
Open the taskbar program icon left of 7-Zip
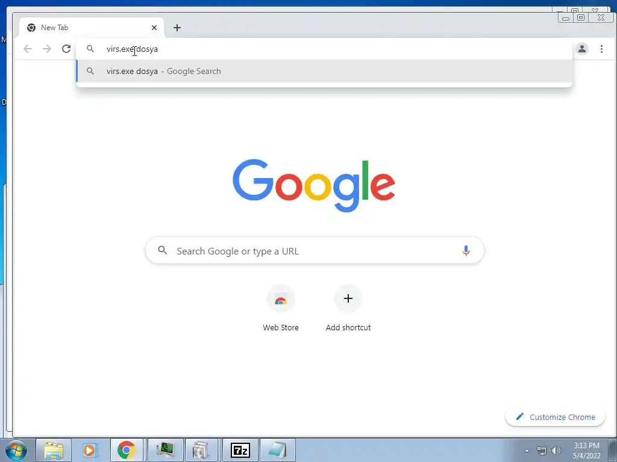click(202, 450)
